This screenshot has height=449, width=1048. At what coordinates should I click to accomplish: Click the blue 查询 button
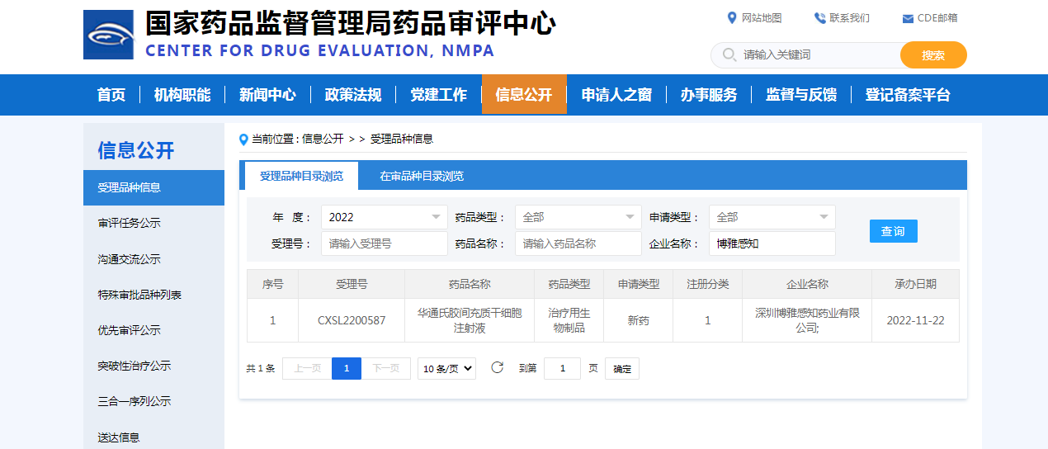(893, 231)
